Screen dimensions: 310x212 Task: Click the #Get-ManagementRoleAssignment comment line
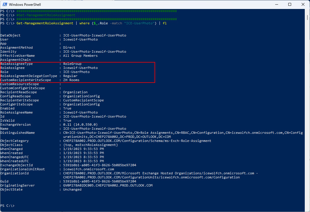point(46,15)
